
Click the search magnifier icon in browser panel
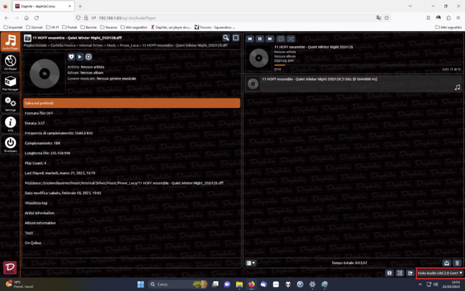226,38
